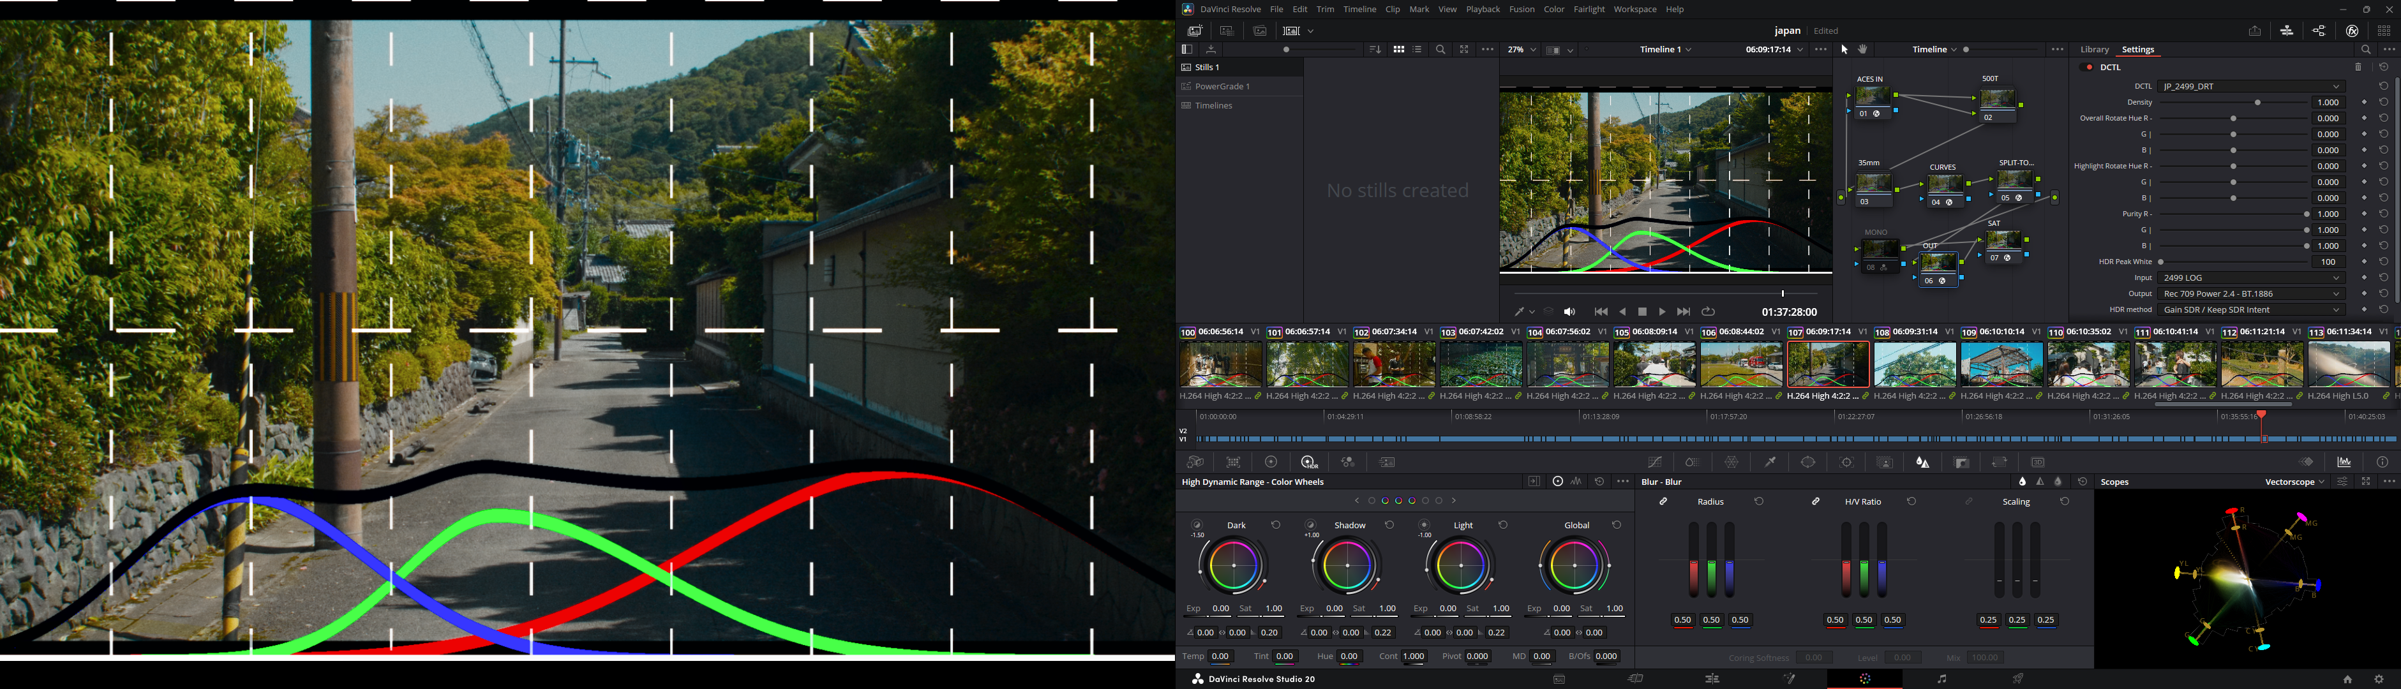Open the Curves palette icon

(x=1656, y=463)
